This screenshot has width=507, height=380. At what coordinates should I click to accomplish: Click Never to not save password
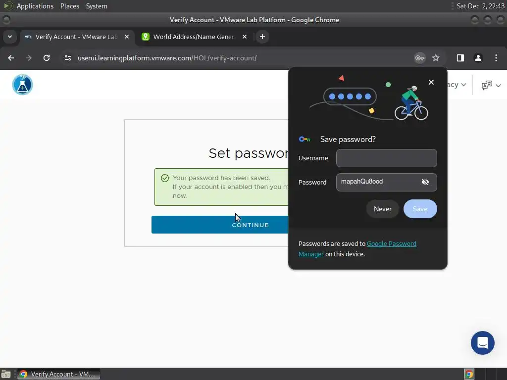point(383,209)
